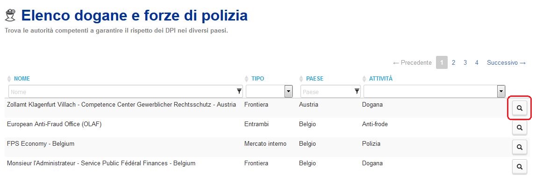Click the Precedente previous page link
This screenshot has height=176, width=536.
pyautogui.click(x=412, y=63)
